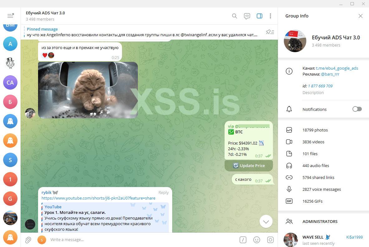The image size is (369, 247).
Task: Open the hamburger main menu
Action: [x=10, y=16]
